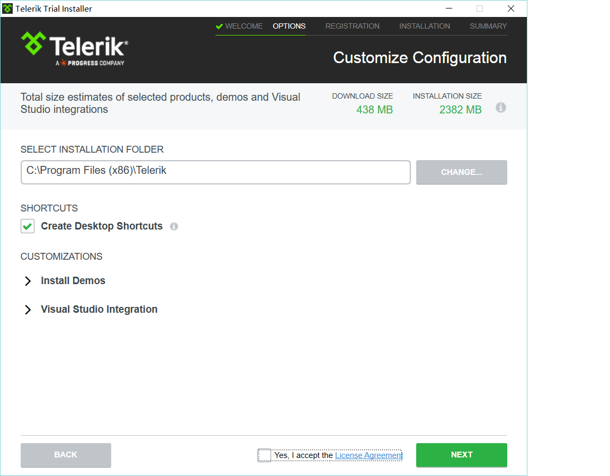This screenshot has height=476, width=610.
Task: Expand the Install Demos section
Action: 28,281
